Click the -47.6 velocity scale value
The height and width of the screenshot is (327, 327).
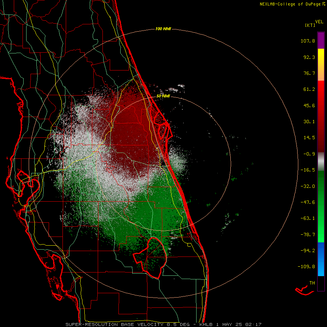308,202
